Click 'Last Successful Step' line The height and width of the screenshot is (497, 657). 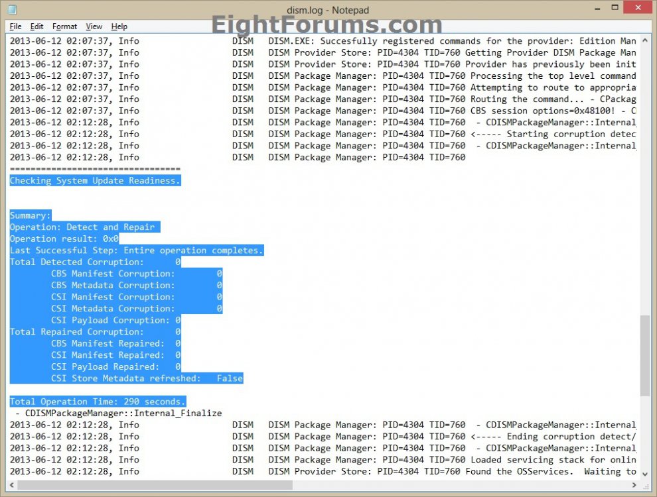[137, 250]
